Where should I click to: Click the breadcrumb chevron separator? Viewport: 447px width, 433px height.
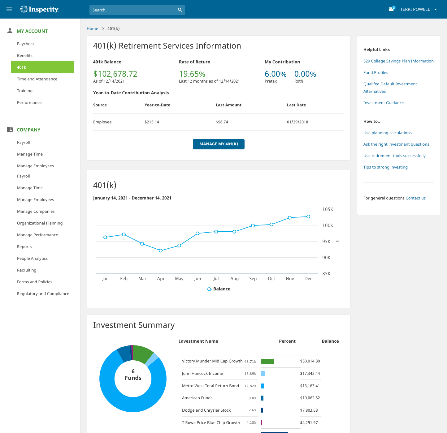click(x=103, y=29)
